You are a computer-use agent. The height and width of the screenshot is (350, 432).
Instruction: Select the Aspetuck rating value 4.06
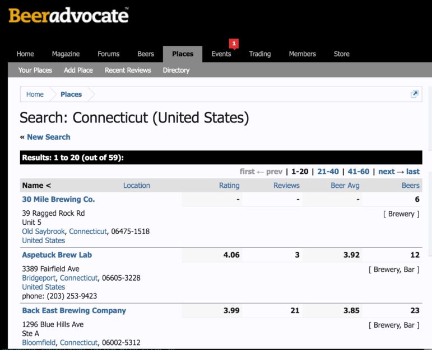pos(231,255)
